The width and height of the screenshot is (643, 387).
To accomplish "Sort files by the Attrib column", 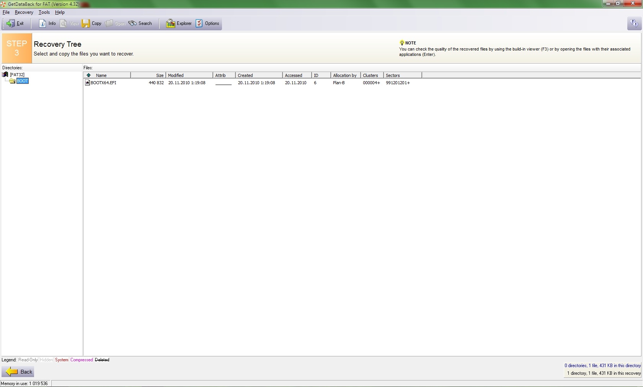I will click(x=224, y=75).
